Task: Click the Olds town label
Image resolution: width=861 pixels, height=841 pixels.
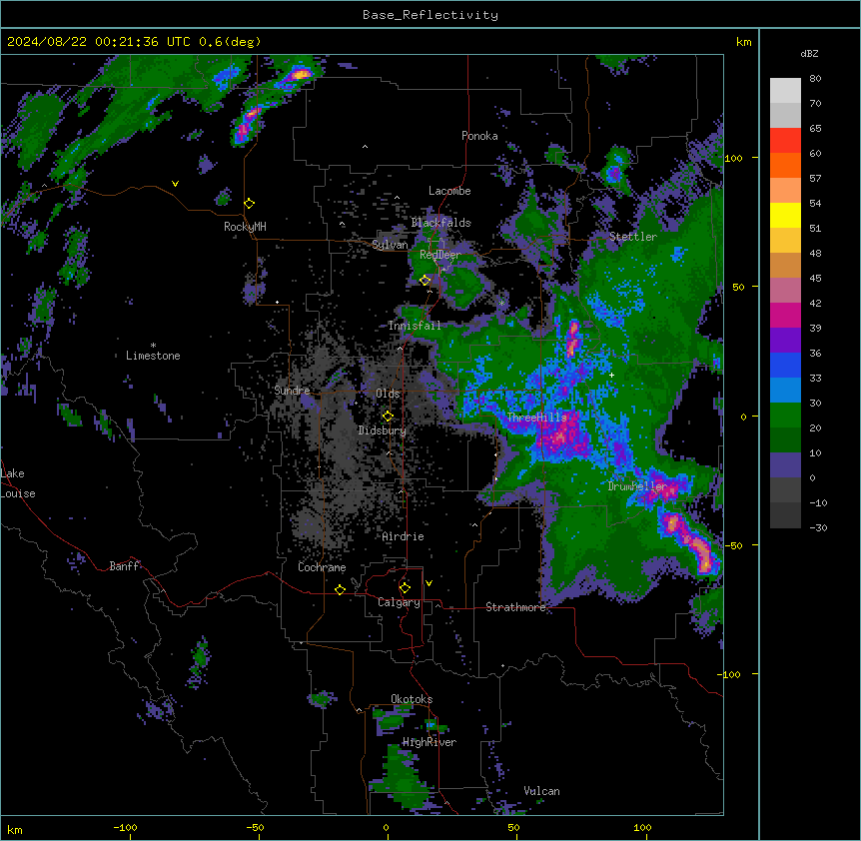Action: point(388,394)
